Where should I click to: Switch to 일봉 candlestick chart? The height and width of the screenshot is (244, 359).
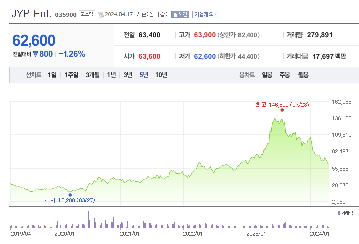coord(267,75)
